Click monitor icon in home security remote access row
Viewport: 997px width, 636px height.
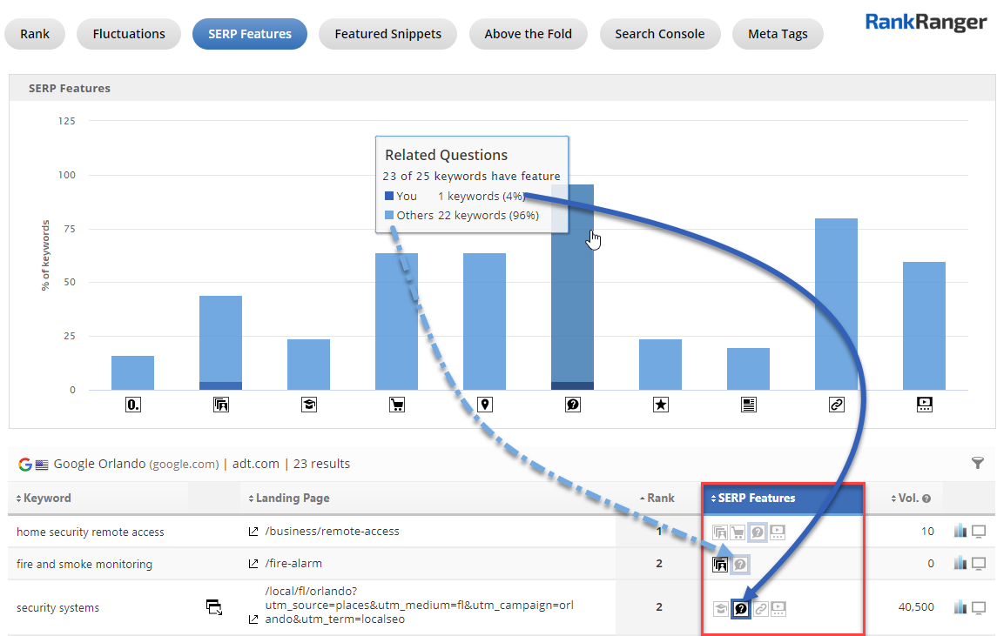coord(979,532)
